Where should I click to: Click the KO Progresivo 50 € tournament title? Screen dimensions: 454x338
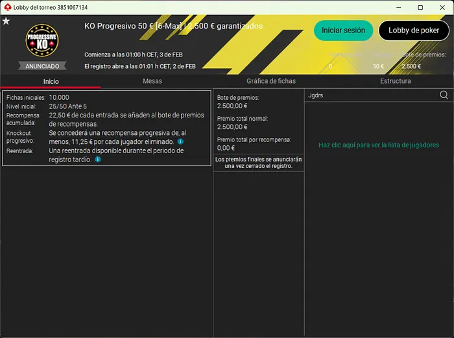174,26
